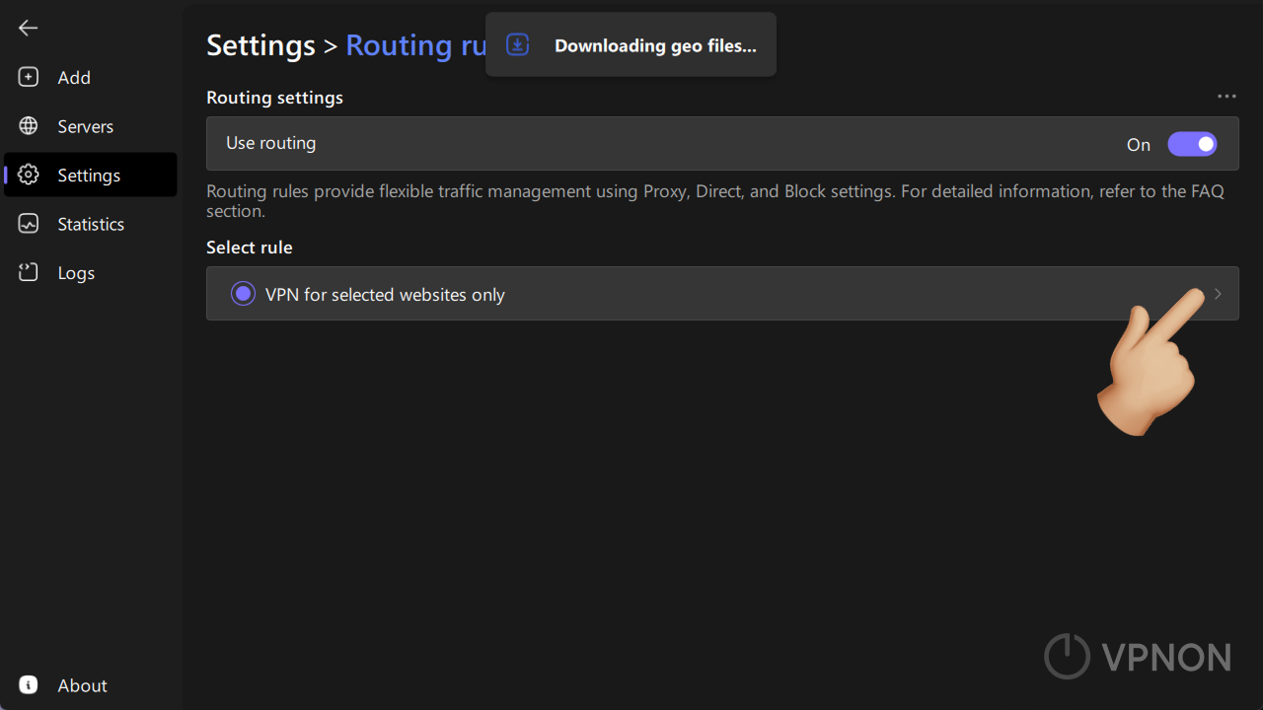Image resolution: width=1263 pixels, height=710 pixels.
Task: Click the About info icon
Action: (x=28, y=684)
